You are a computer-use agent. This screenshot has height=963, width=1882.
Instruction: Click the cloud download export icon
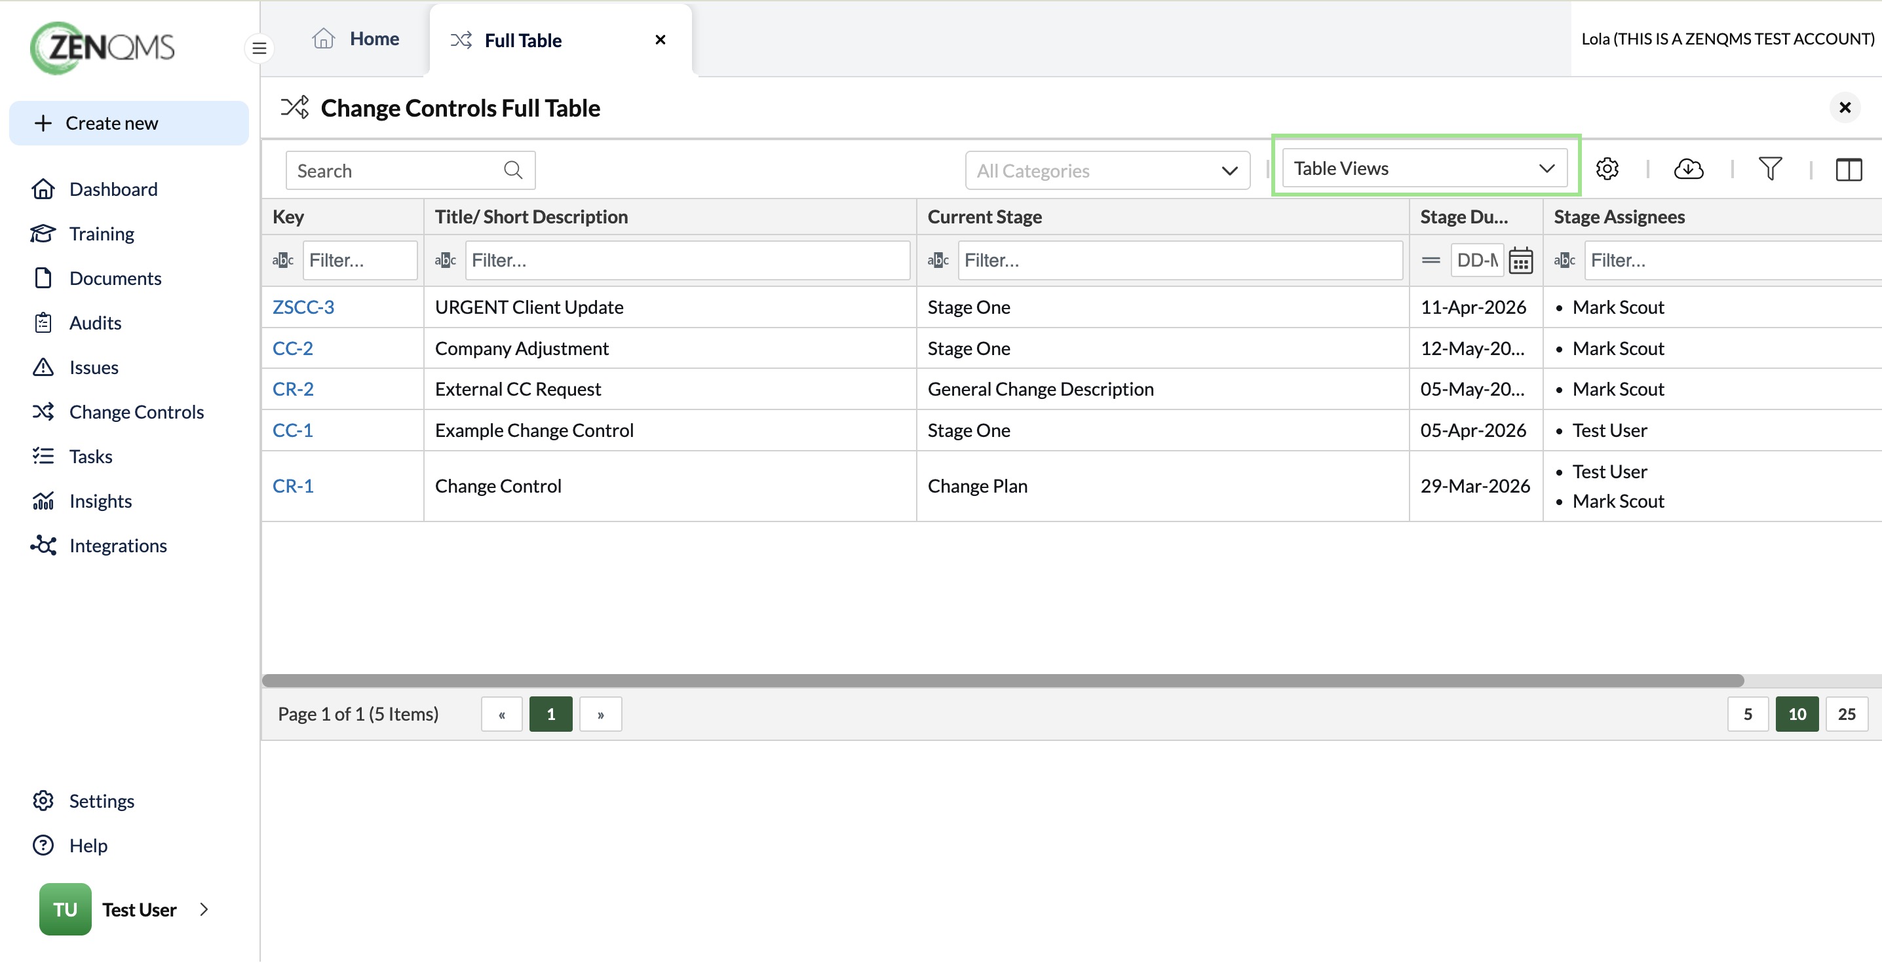tap(1687, 169)
